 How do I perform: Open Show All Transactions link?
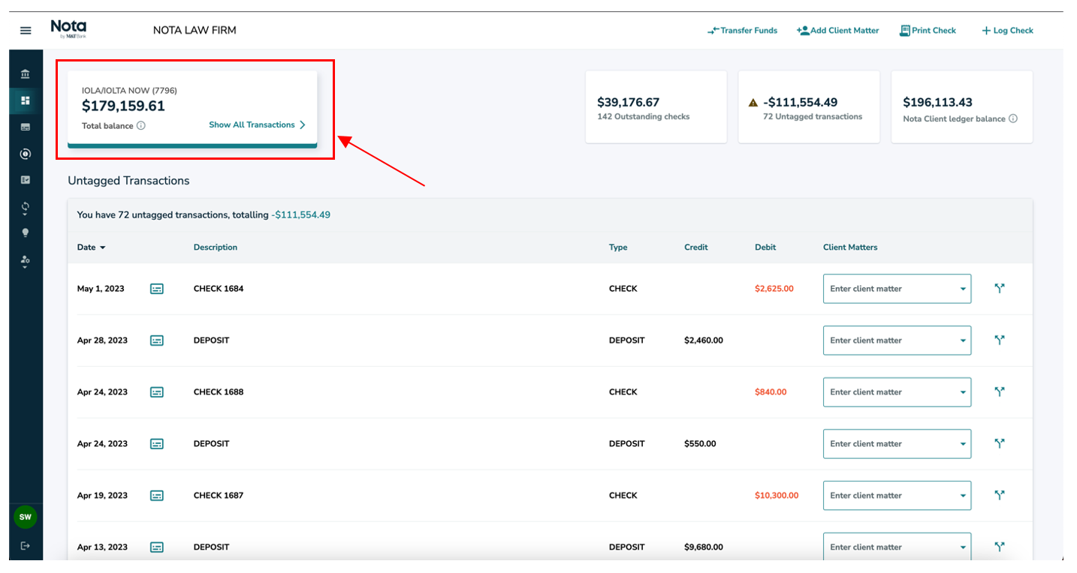coord(257,125)
